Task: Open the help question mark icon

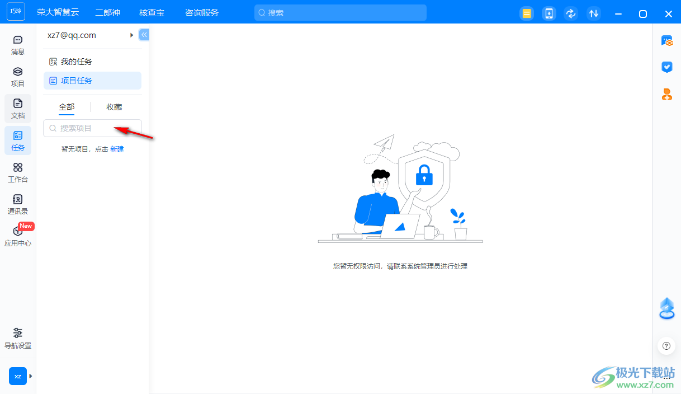Action: [x=666, y=346]
